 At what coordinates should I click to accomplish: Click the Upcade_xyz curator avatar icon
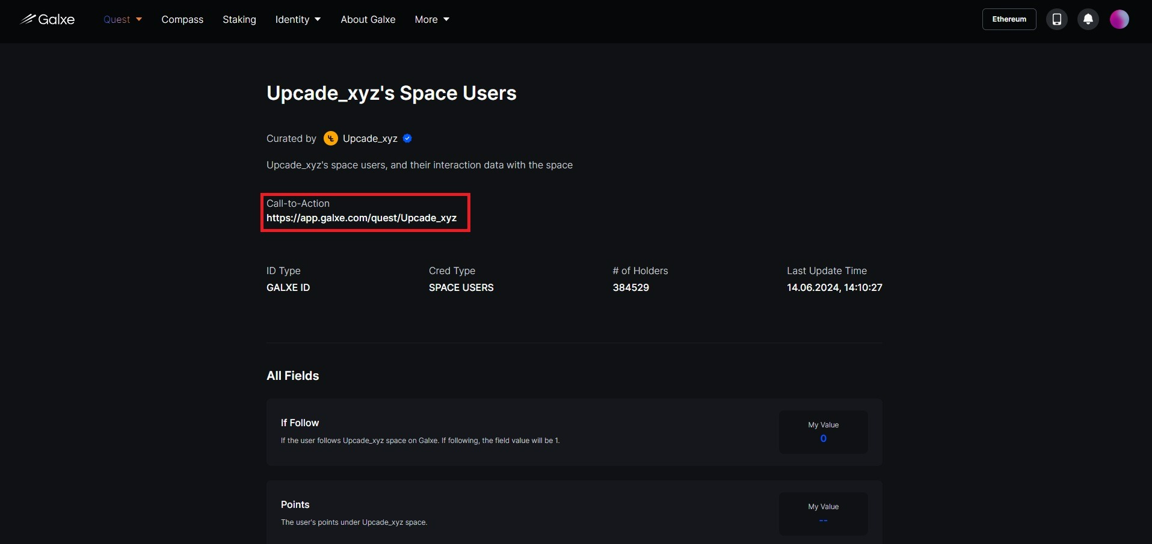[x=330, y=138]
